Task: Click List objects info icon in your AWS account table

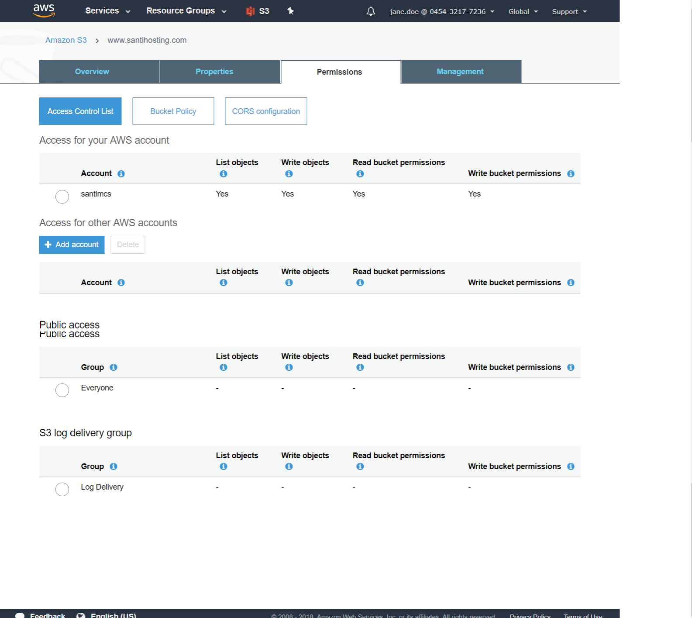Action: (224, 174)
